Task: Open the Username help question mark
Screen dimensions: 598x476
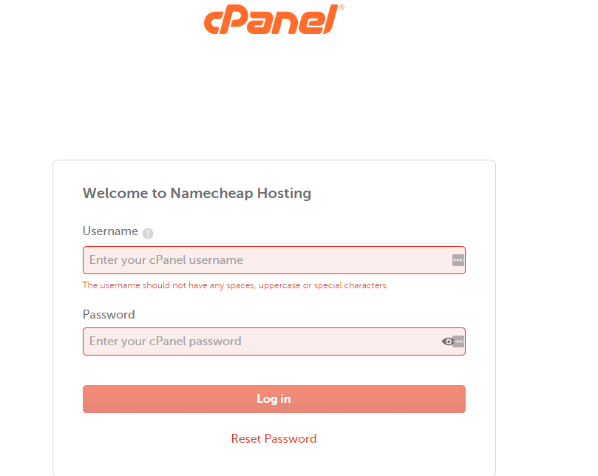Action: [x=148, y=233]
